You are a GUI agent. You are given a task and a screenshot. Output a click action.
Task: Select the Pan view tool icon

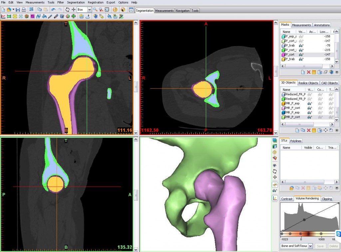pyautogui.click(x=73, y=10)
